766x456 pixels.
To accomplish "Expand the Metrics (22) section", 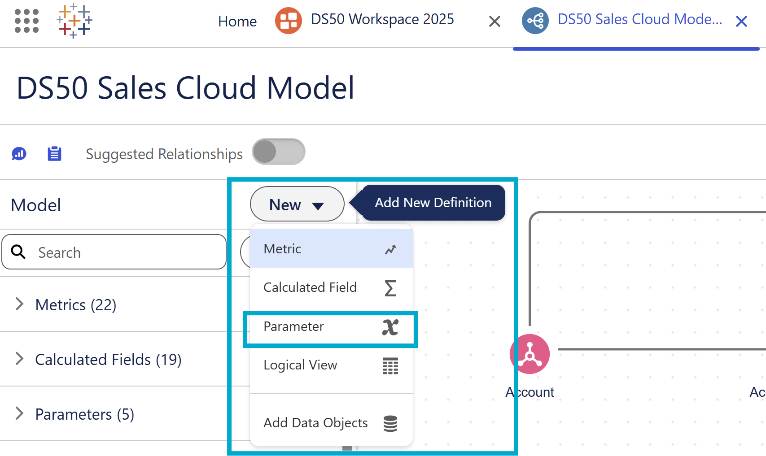I will click(19, 304).
